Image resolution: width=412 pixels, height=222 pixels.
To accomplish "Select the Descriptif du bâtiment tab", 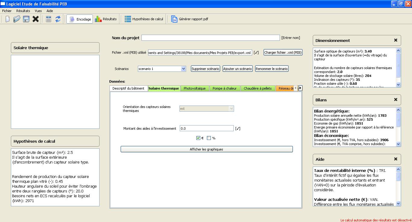I will tap(129, 88).
